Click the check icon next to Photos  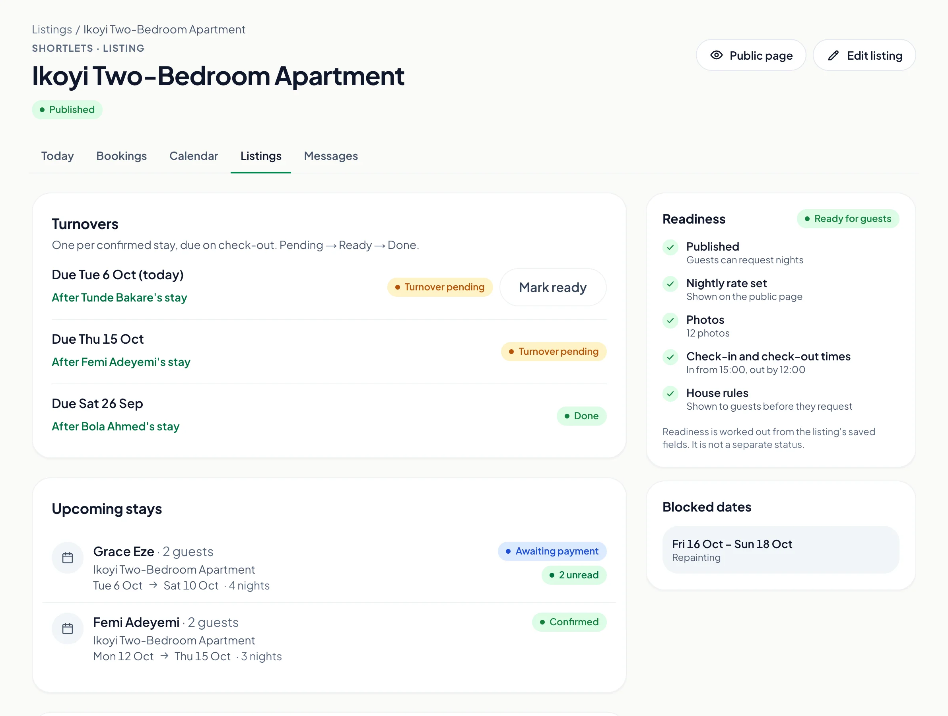pyautogui.click(x=670, y=321)
